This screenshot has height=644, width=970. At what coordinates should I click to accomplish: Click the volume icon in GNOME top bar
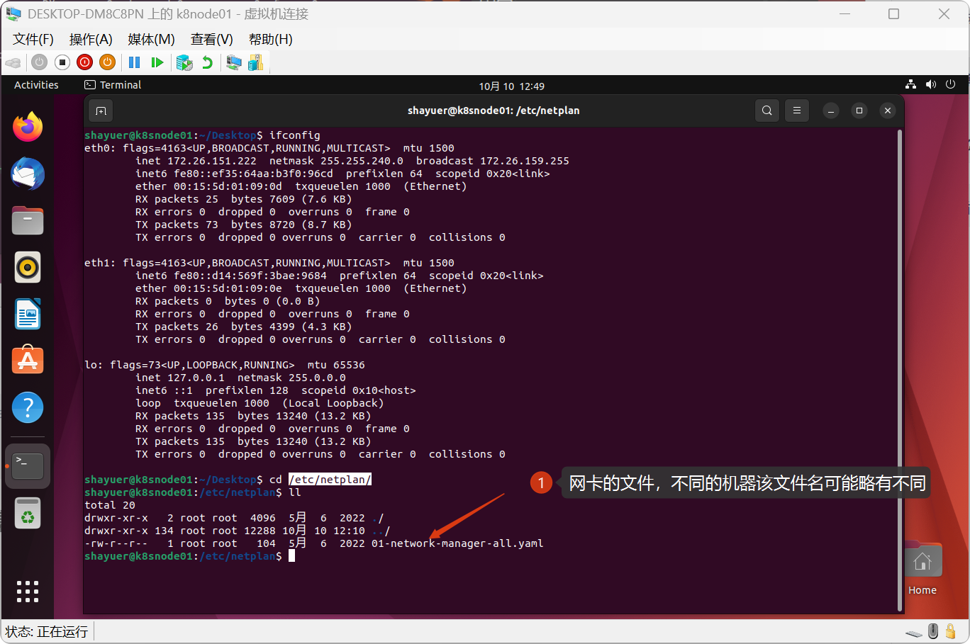point(931,84)
